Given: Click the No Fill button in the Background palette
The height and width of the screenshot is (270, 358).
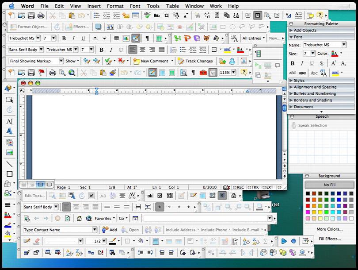Looking at the screenshot, I should pyautogui.click(x=329, y=185).
